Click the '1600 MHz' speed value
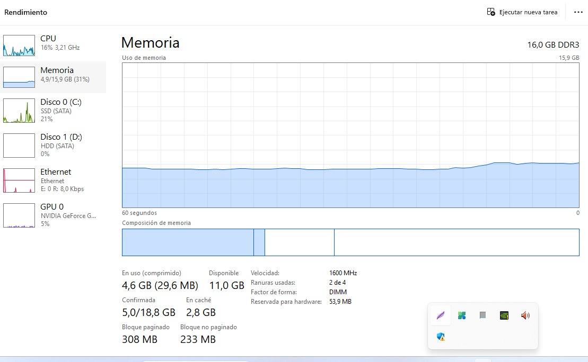588x362 pixels. click(x=343, y=273)
